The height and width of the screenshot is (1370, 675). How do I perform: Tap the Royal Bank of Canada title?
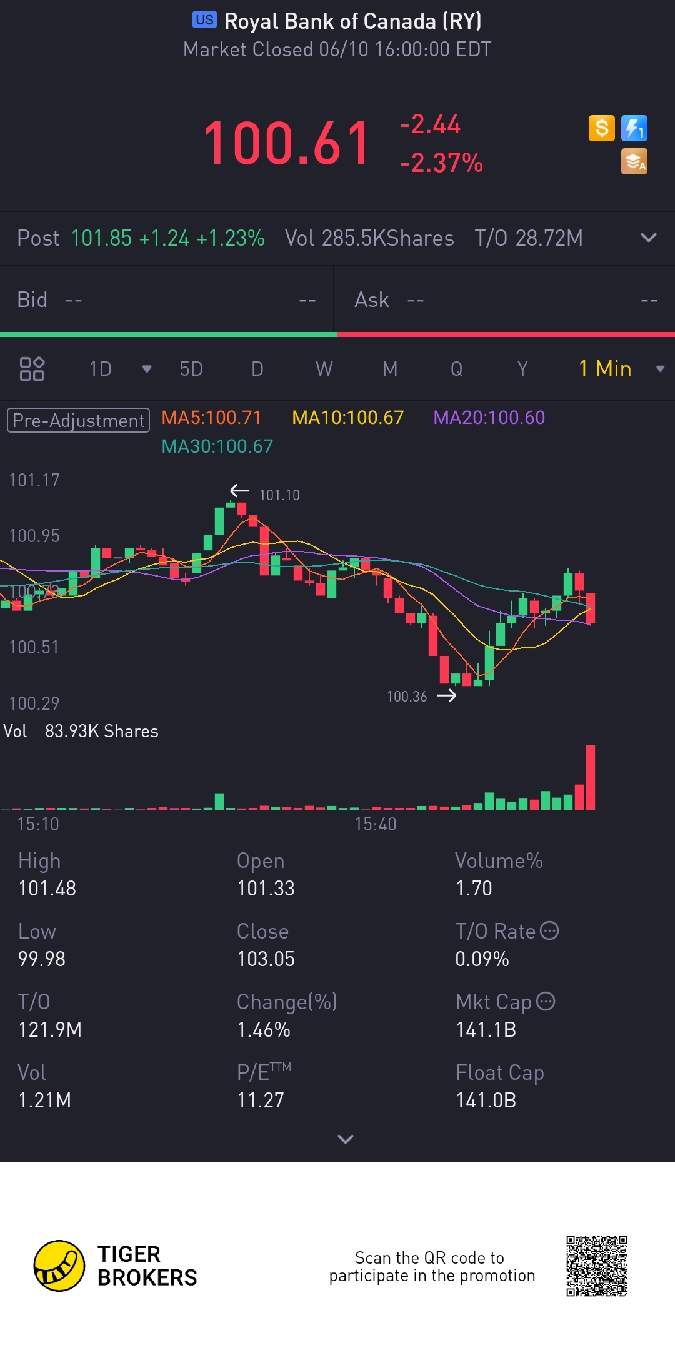tap(353, 21)
